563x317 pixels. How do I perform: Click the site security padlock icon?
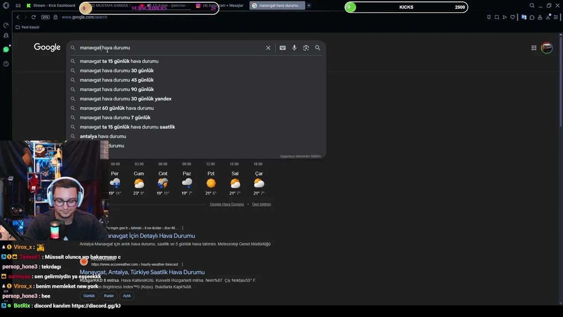55,17
